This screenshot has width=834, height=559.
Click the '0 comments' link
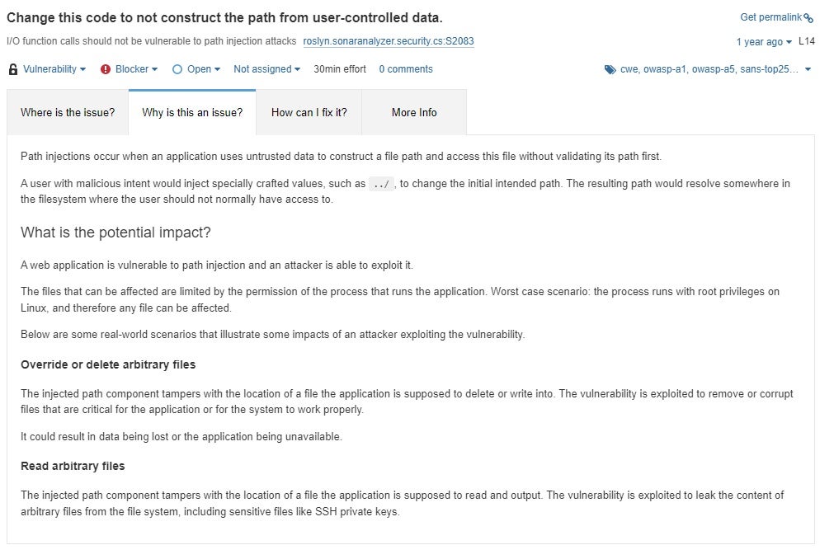[406, 69]
